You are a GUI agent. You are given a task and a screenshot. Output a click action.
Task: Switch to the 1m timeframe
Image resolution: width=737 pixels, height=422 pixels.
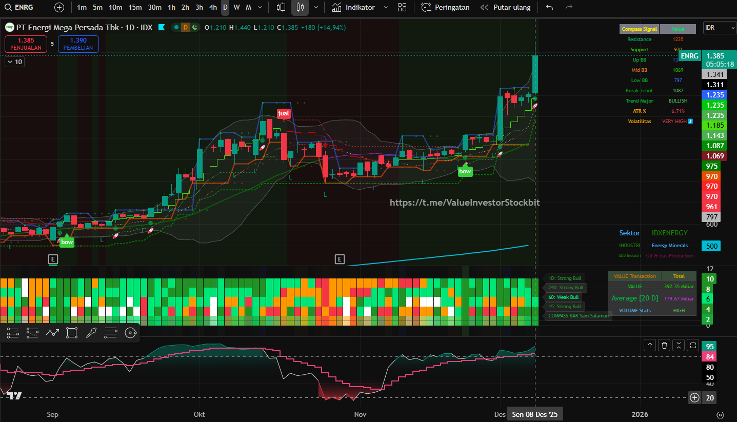[x=82, y=7]
